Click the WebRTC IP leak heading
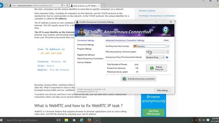Screen dimensions: 219x123 [78, 106]
